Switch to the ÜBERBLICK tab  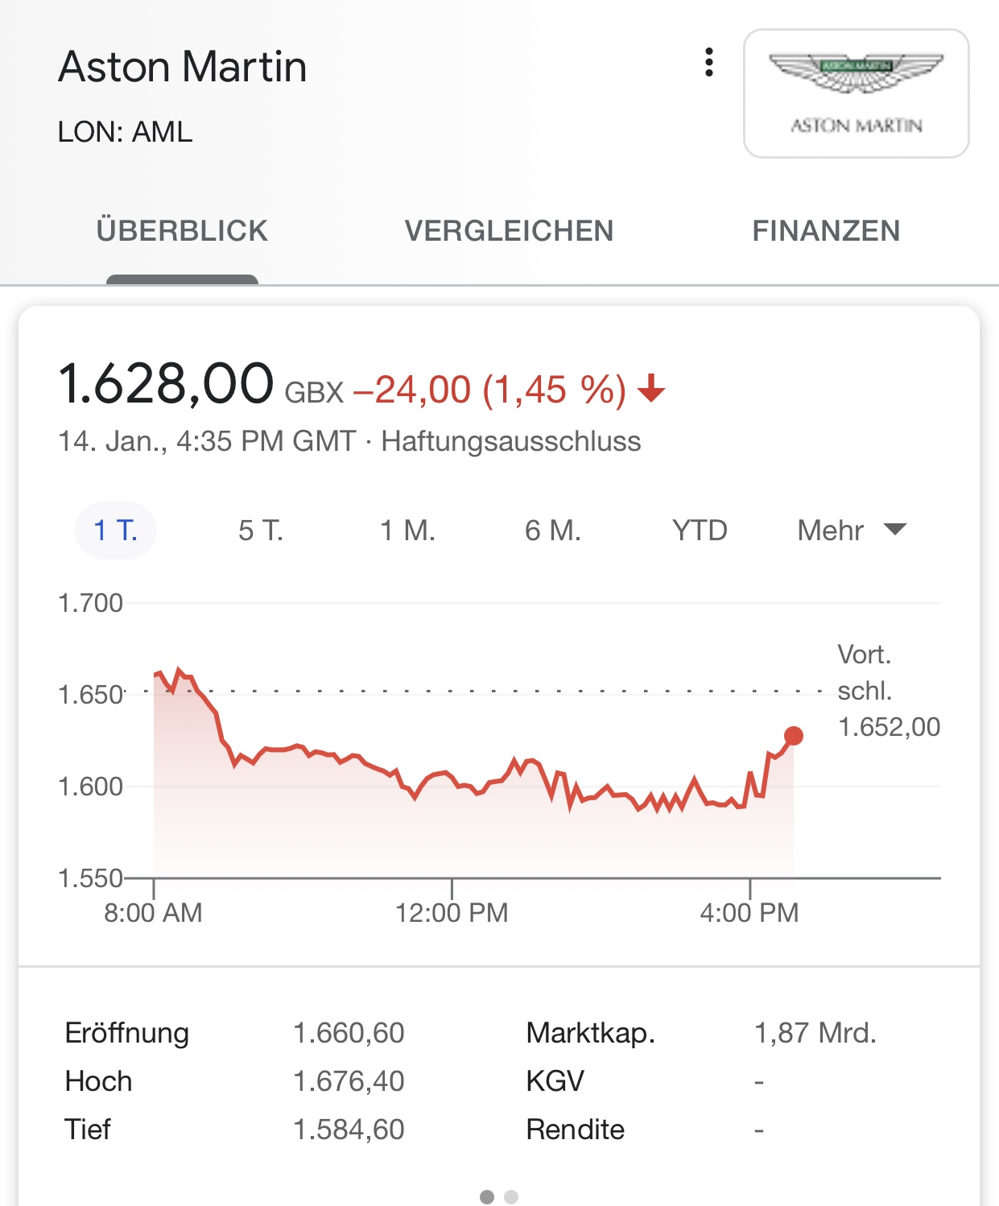click(182, 231)
